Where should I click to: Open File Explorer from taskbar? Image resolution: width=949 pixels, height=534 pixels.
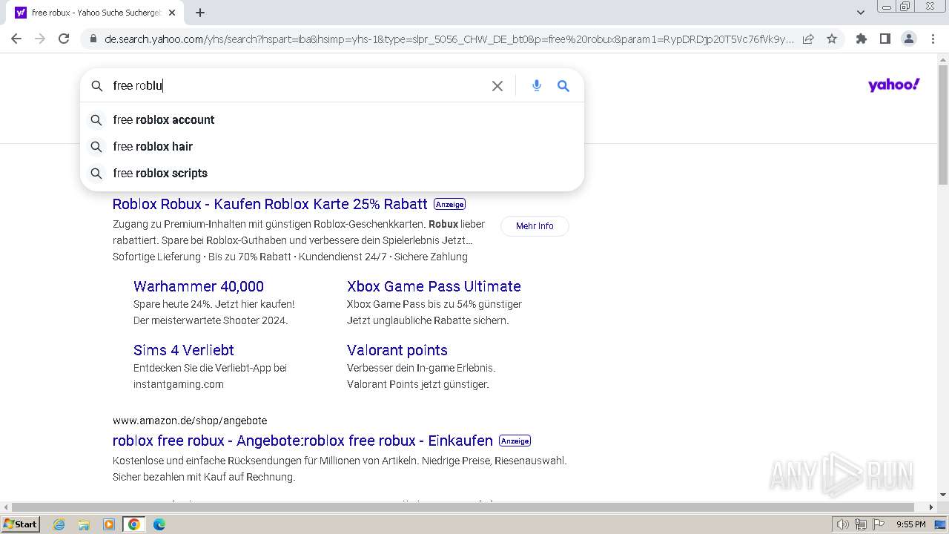84,524
